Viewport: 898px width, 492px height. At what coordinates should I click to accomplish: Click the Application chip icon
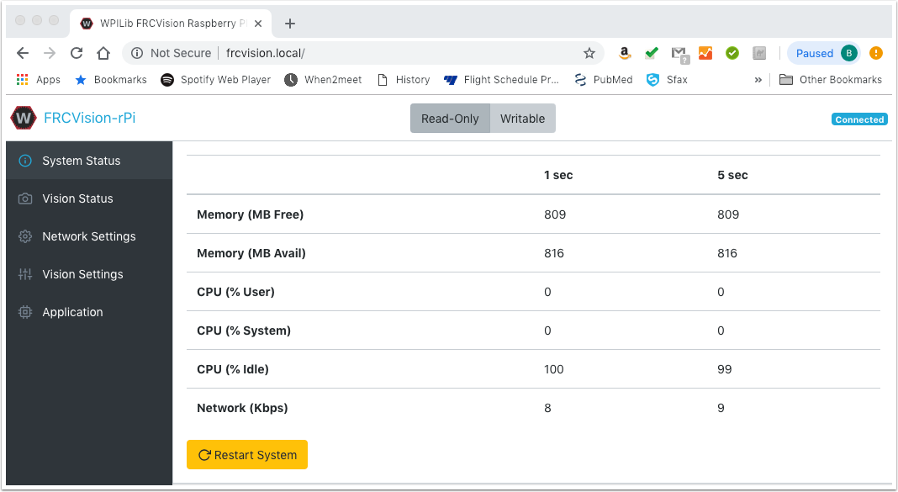(25, 312)
